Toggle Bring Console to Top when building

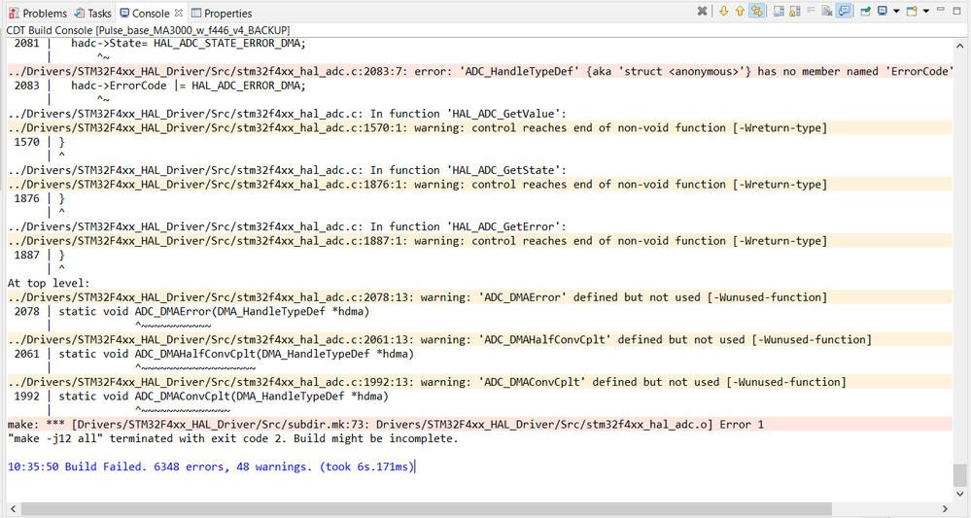[844, 11]
